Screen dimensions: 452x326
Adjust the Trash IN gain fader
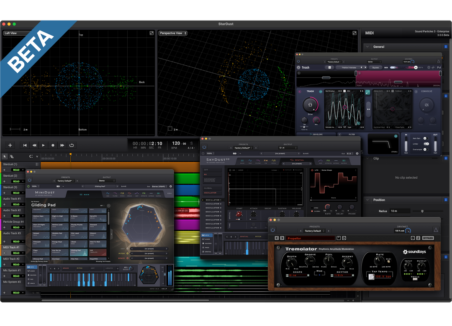406,144
